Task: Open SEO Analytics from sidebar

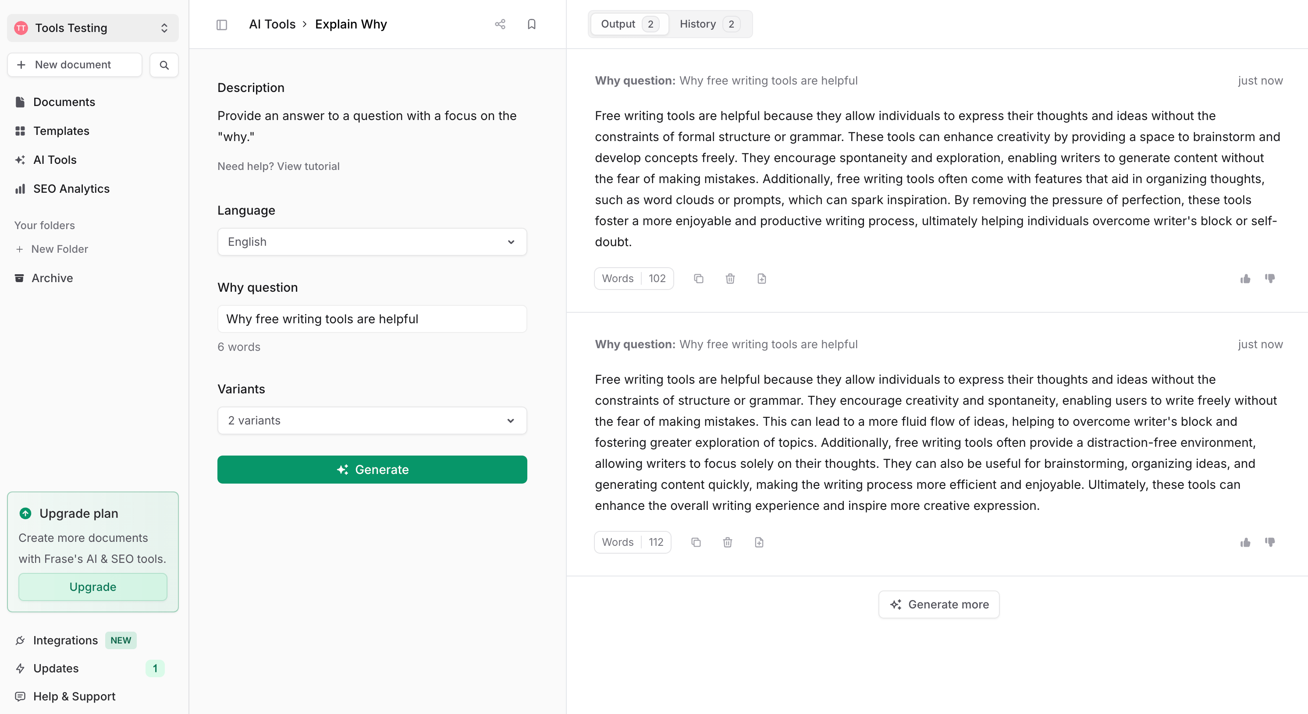Action: point(71,189)
